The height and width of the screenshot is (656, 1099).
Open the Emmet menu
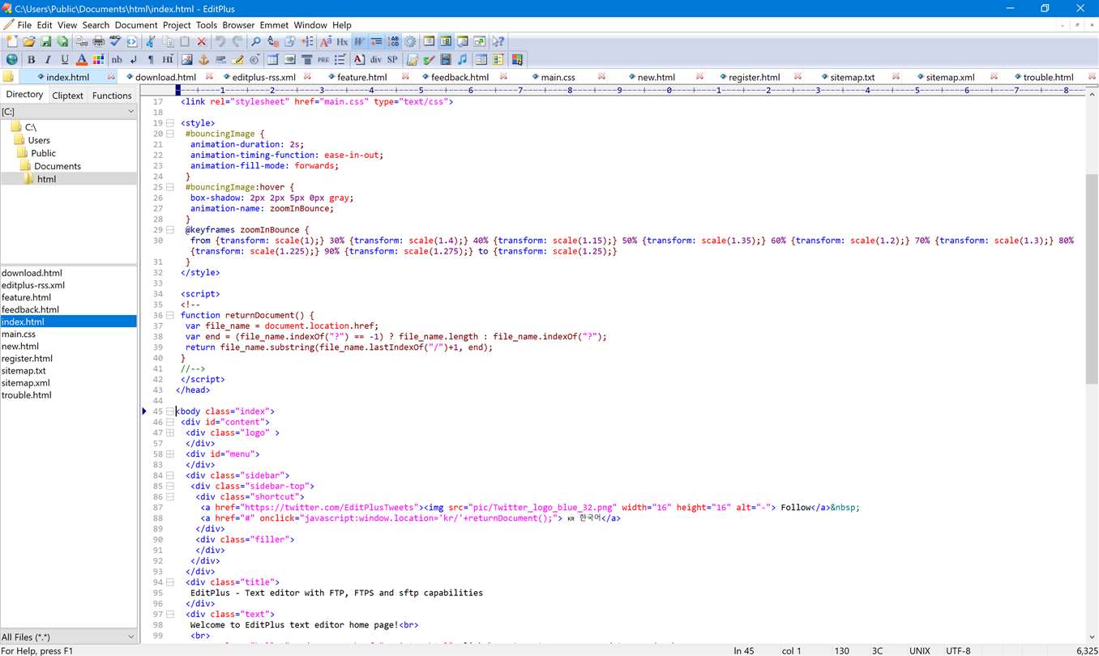click(274, 25)
